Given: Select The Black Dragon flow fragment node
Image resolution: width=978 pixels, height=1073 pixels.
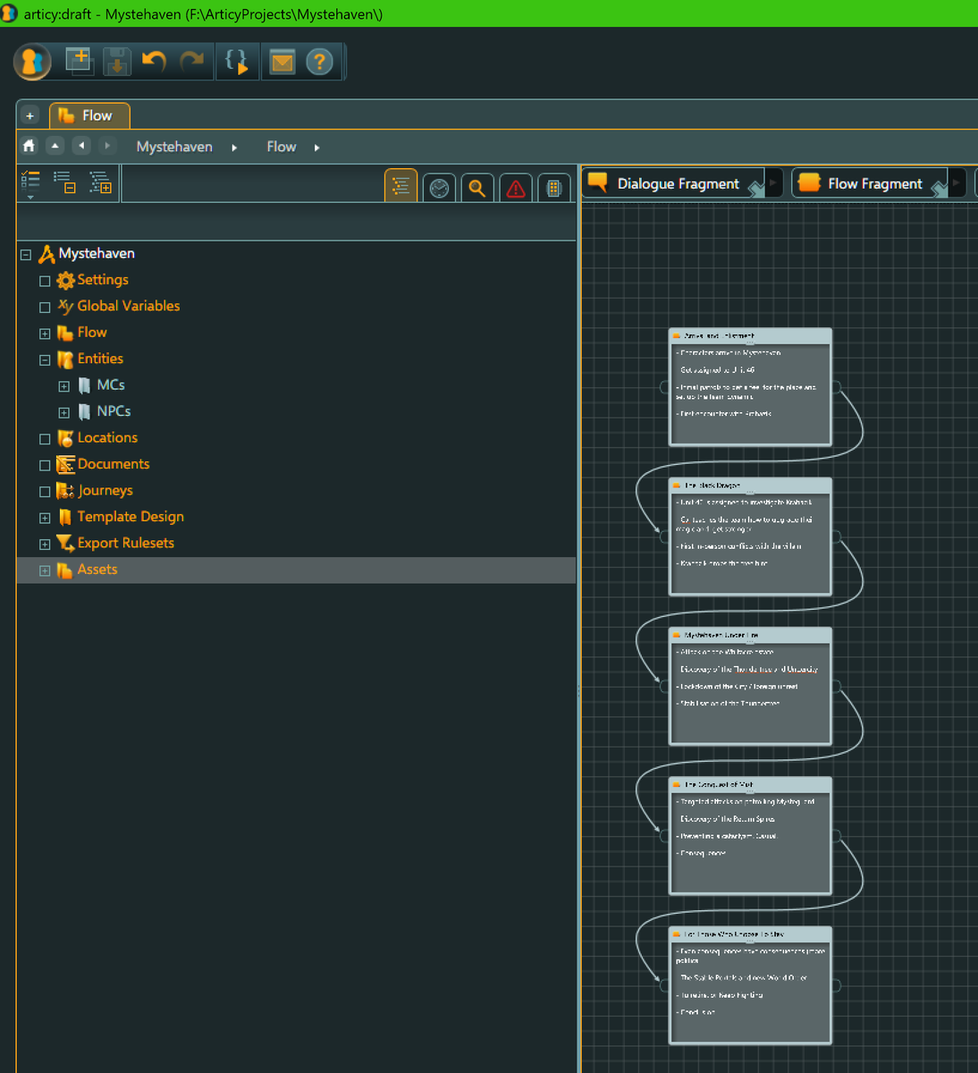Looking at the screenshot, I should (750, 536).
